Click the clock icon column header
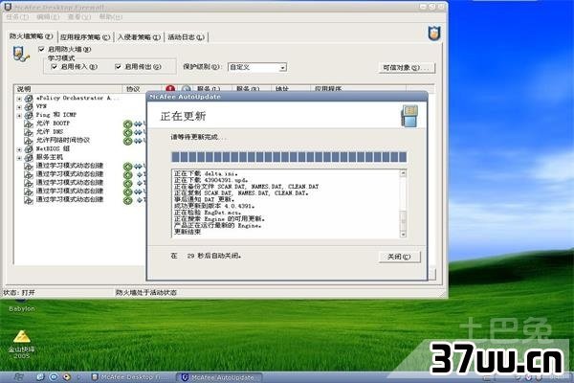The image size is (574, 383). [x=187, y=88]
